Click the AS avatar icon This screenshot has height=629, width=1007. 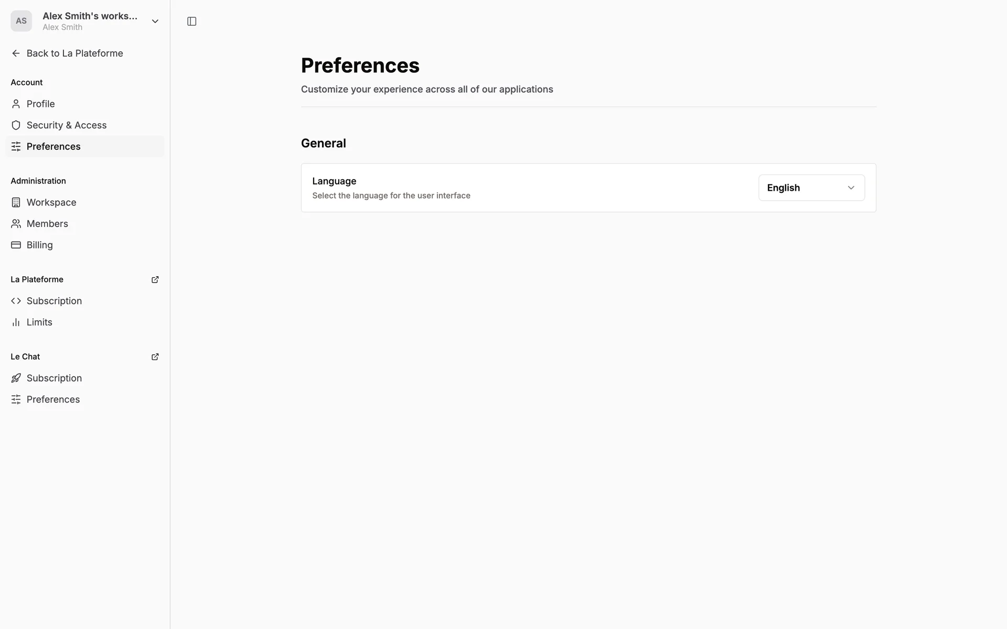21,21
